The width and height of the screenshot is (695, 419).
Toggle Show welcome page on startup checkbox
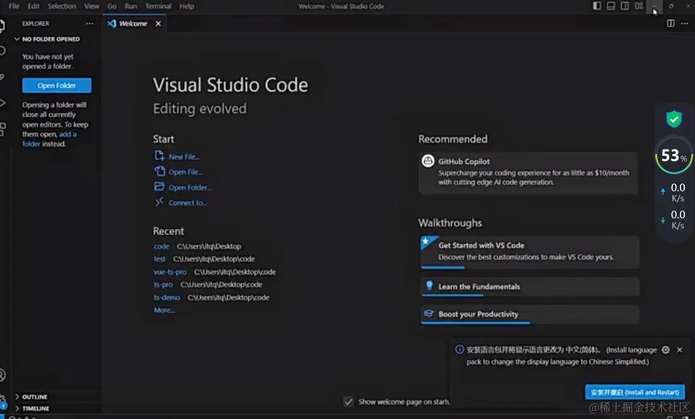click(348, 402)
